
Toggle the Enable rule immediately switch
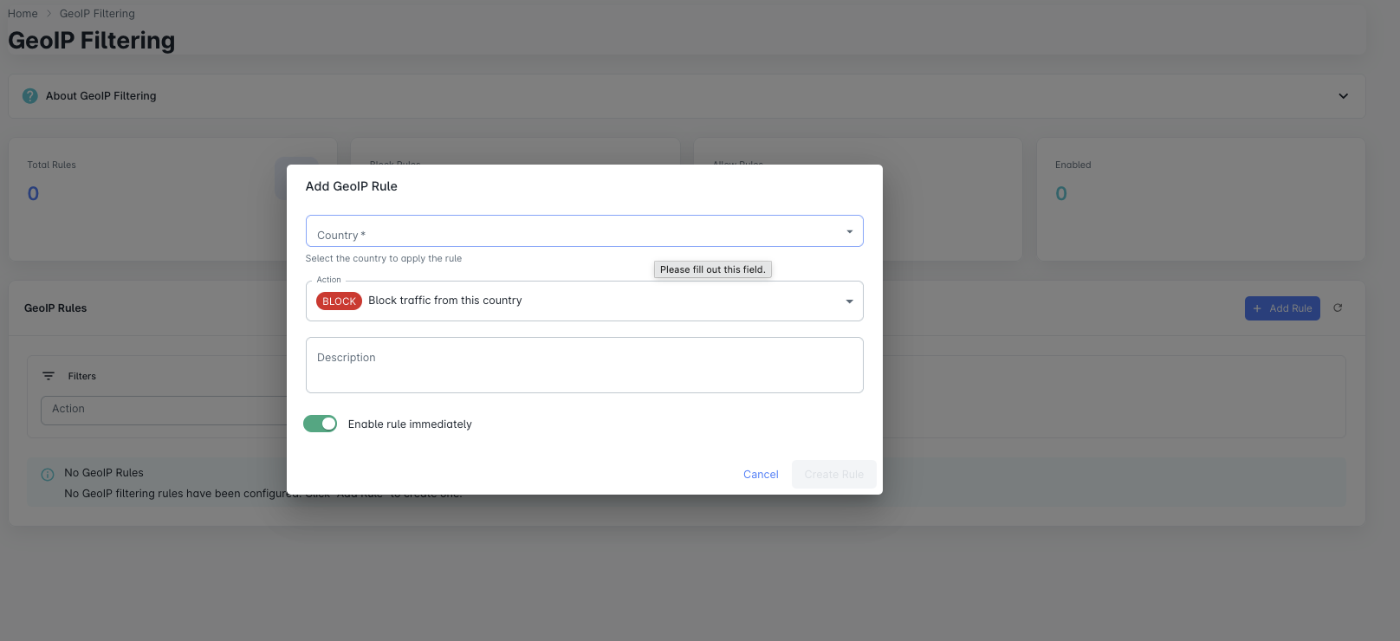point(320,424)
